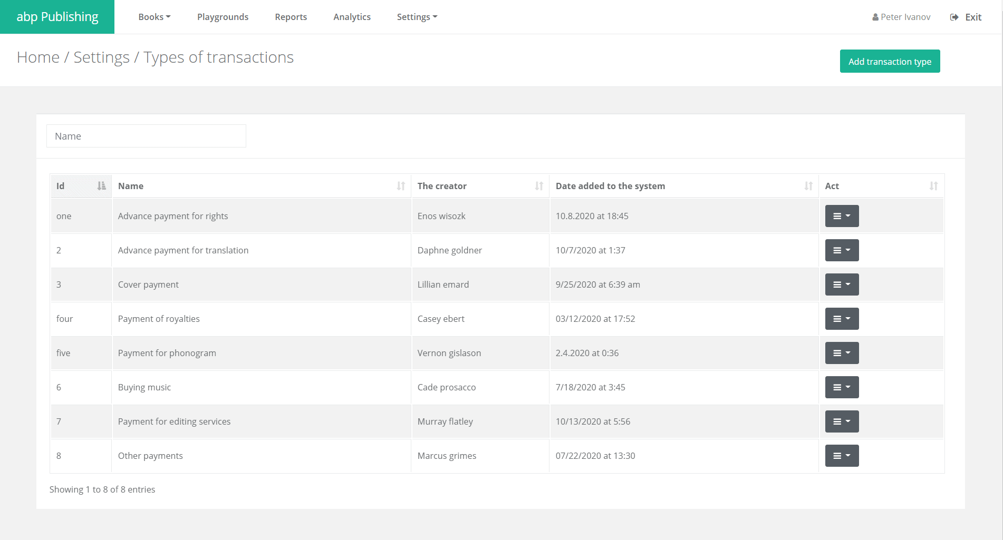Image resolution: width=1003 pixels, height=540 pixels.
Task: Click the date '7/18/2020 at 3:45'
Action: point(590,387)
